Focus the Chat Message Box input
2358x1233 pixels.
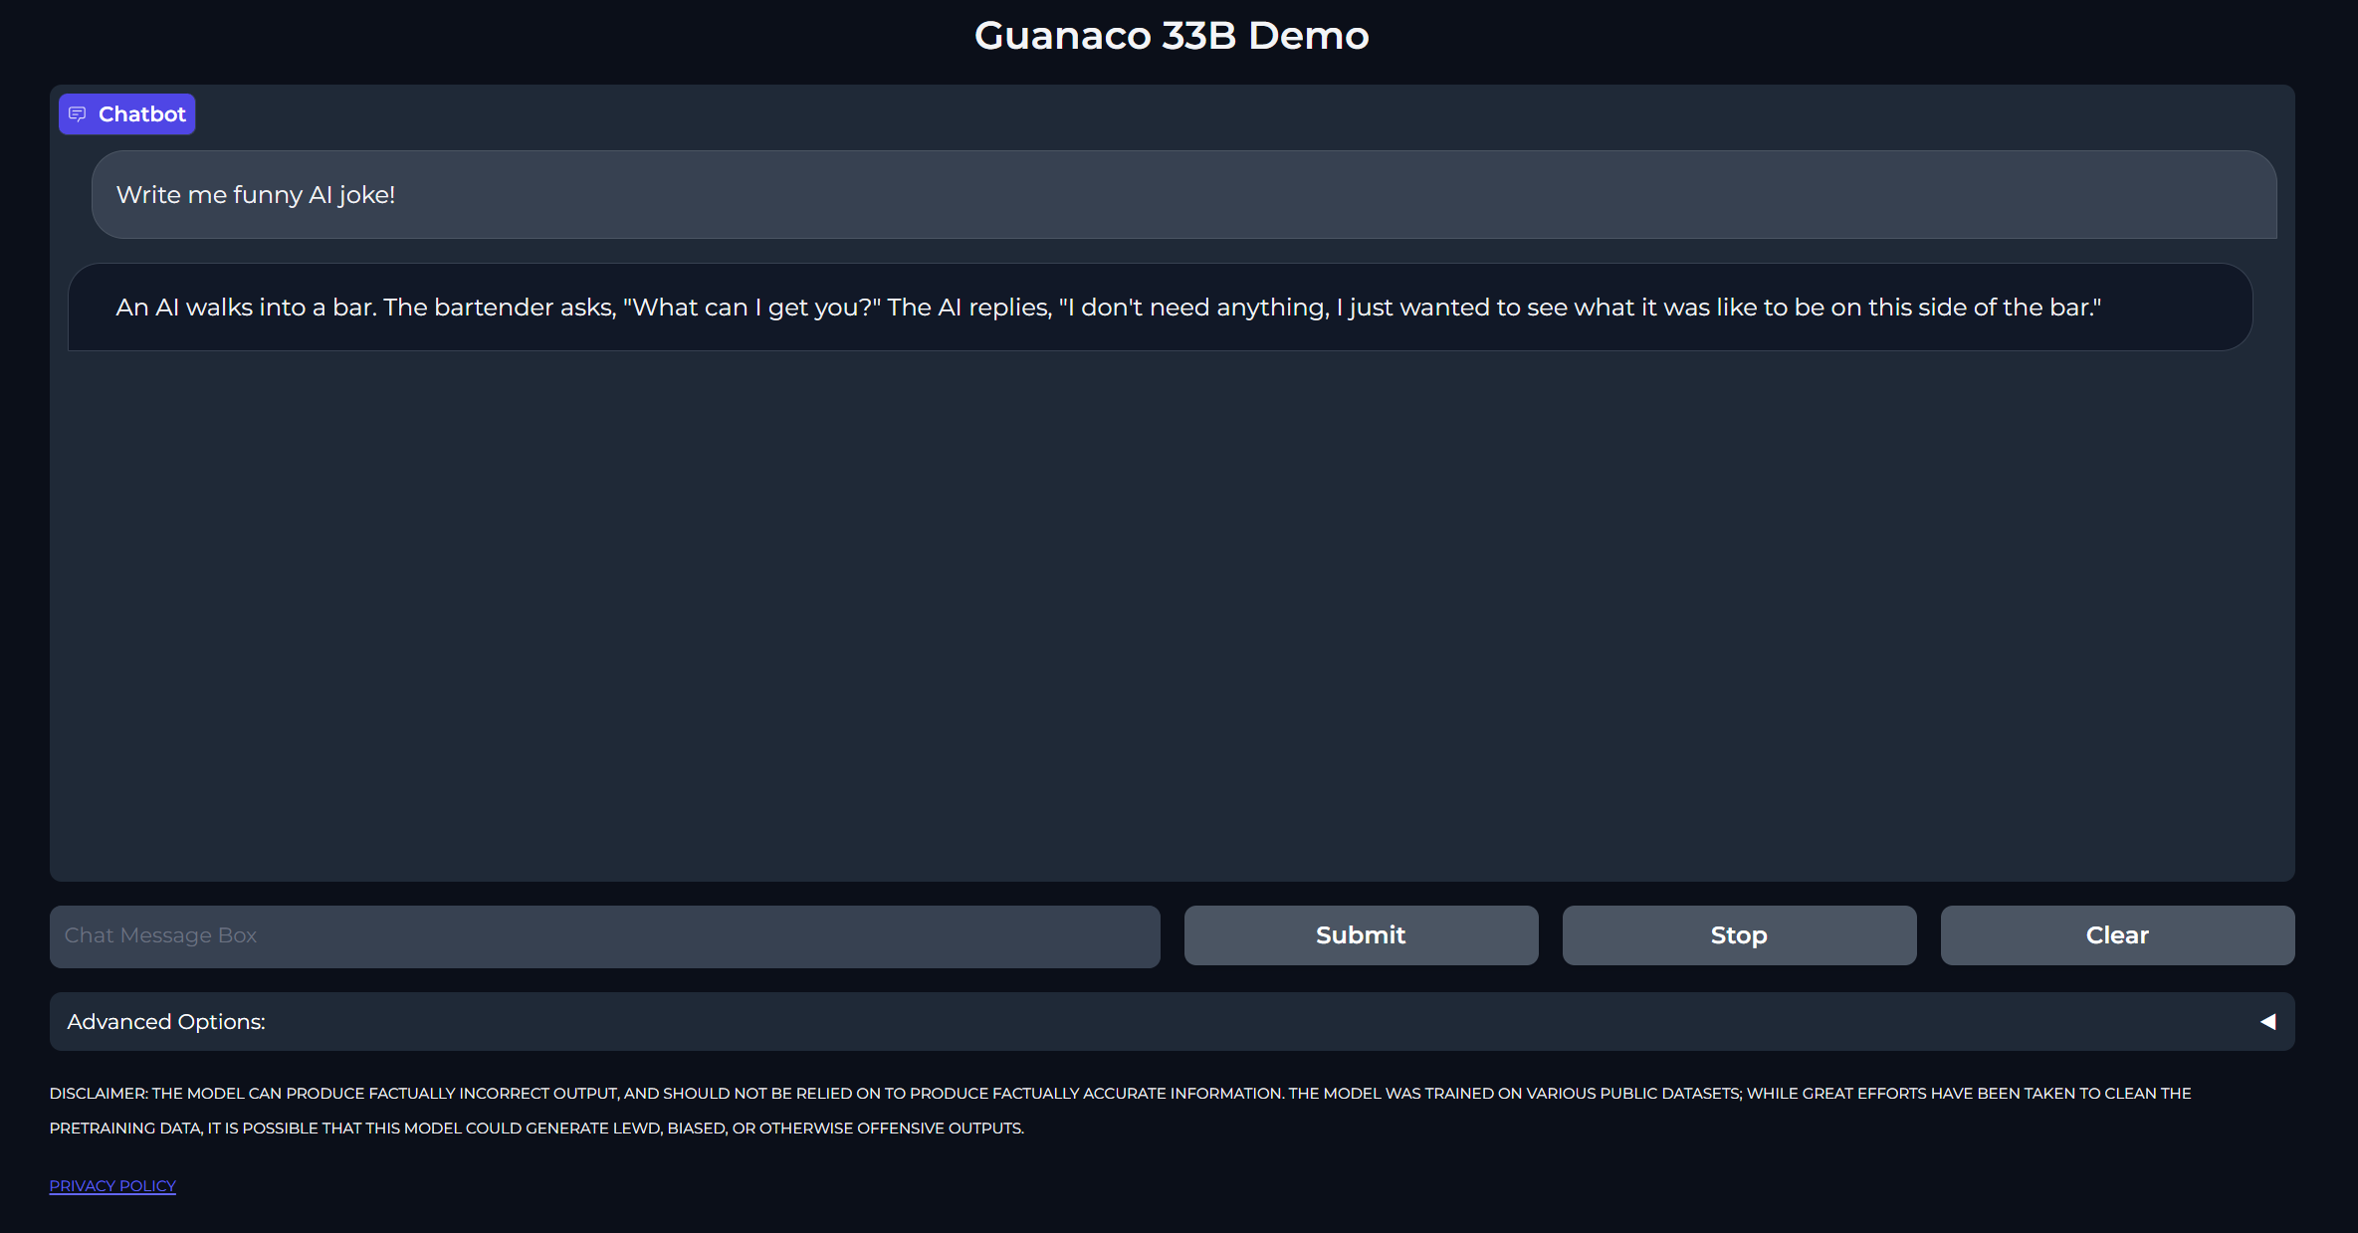point(604,936)
